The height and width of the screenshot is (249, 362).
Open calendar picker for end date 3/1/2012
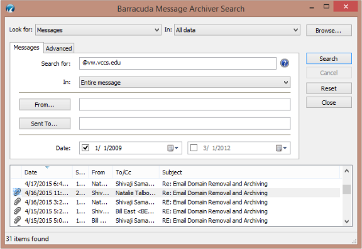click(x=282, y=148)
